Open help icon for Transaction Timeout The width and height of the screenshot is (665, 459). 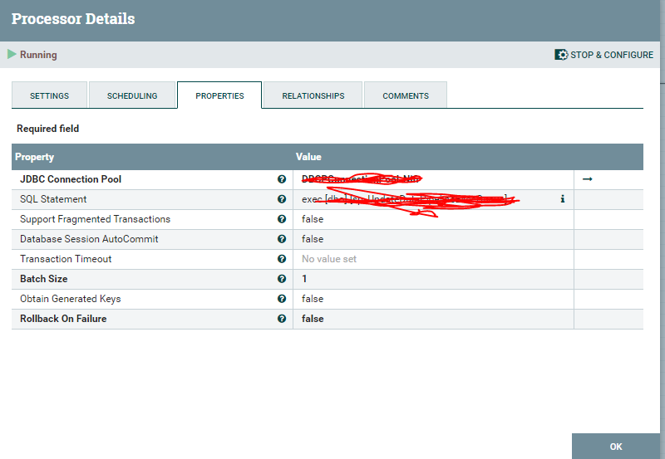tap(282, 259)
